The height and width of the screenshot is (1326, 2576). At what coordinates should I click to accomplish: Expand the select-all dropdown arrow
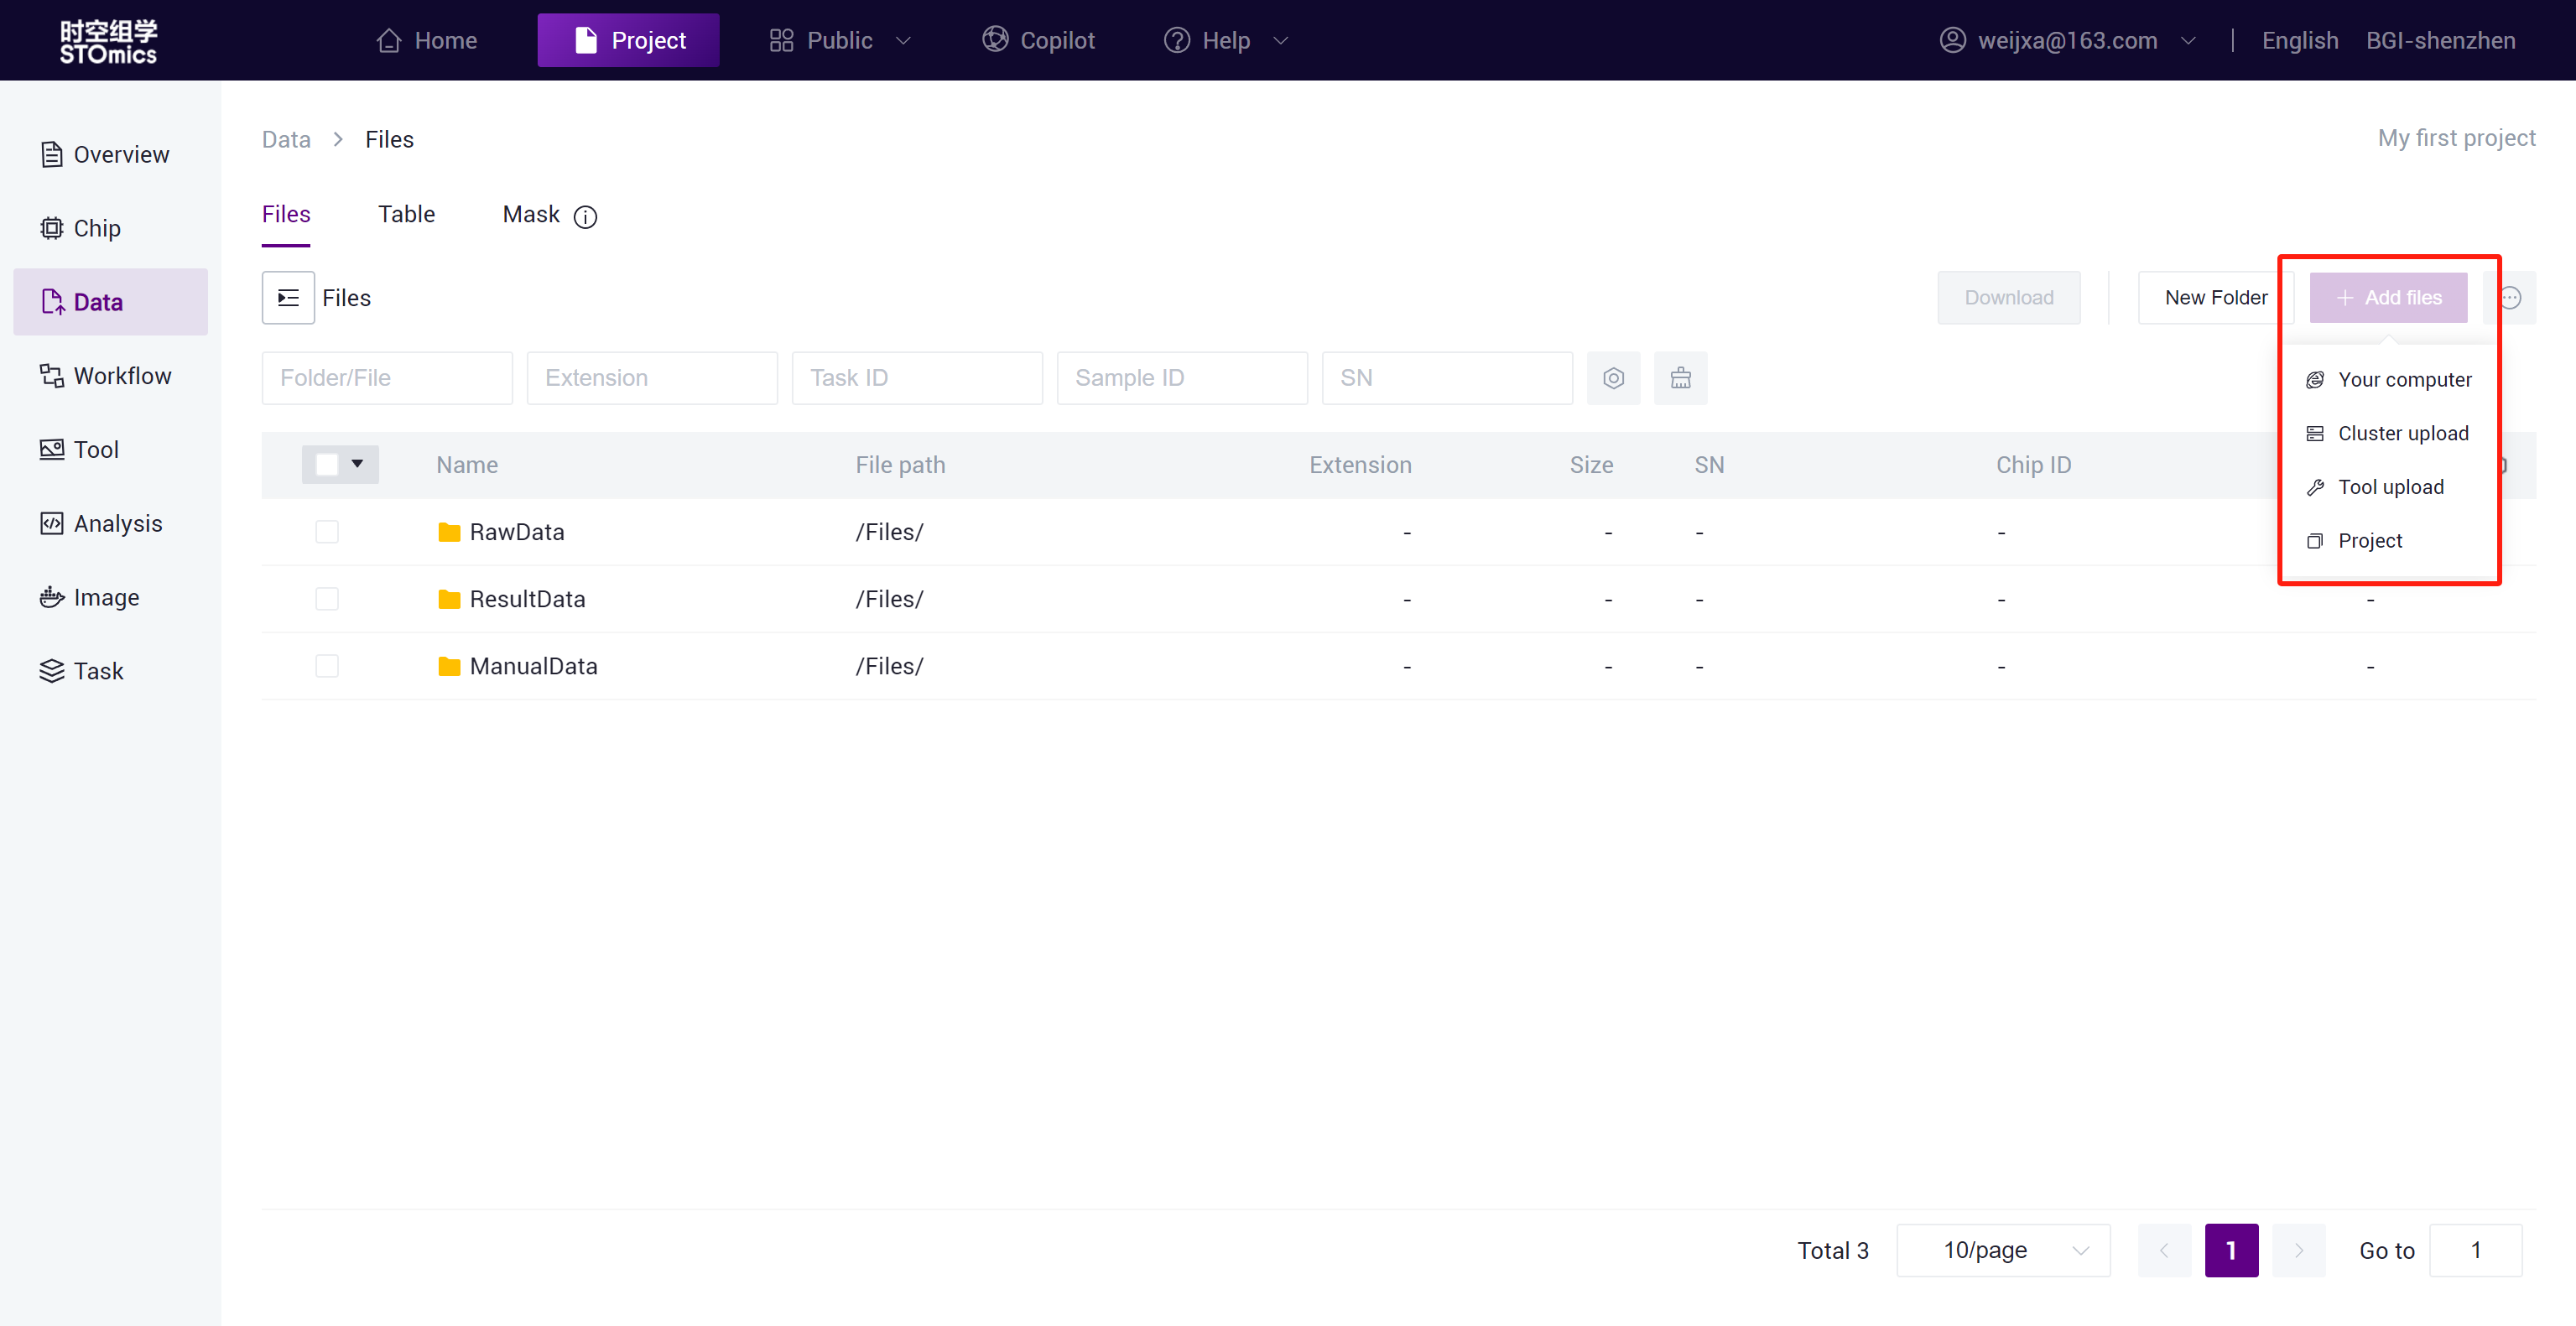[357, 464]
